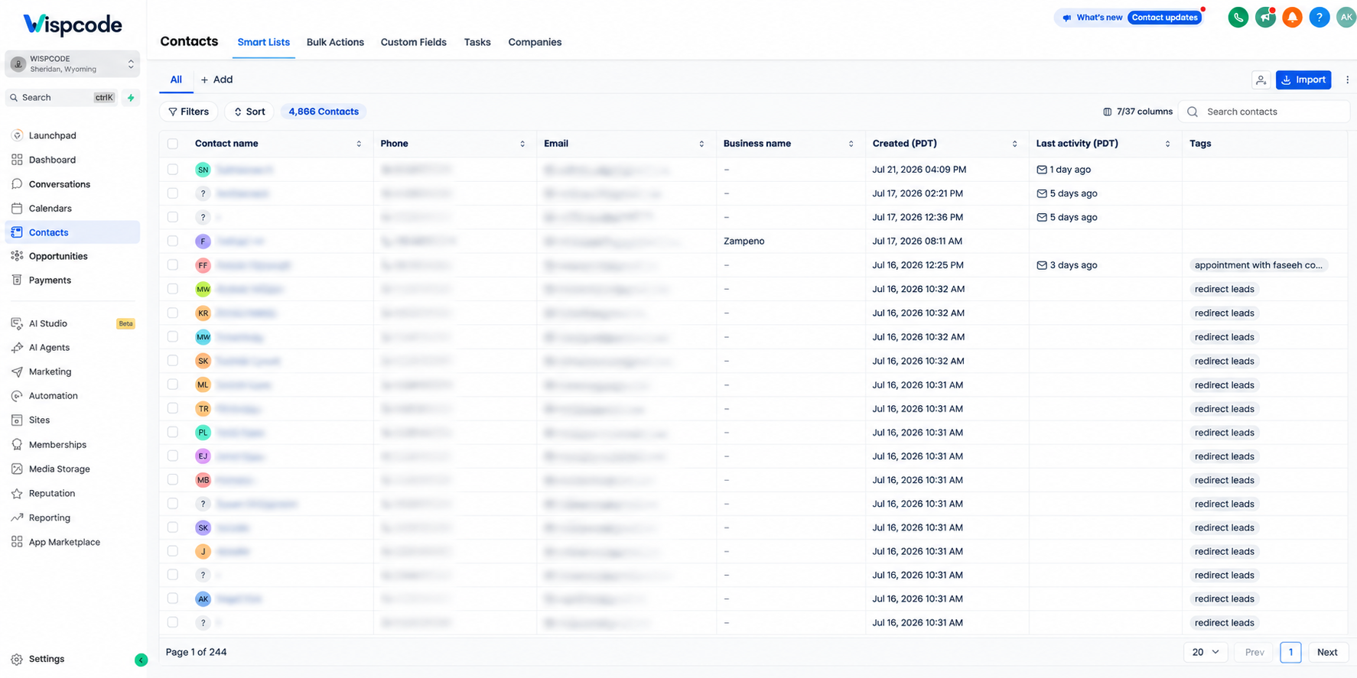Viewport: 1357px width, 678px height.
Task: Sort by Business name column arrows
Action: (x=851, y=144)
